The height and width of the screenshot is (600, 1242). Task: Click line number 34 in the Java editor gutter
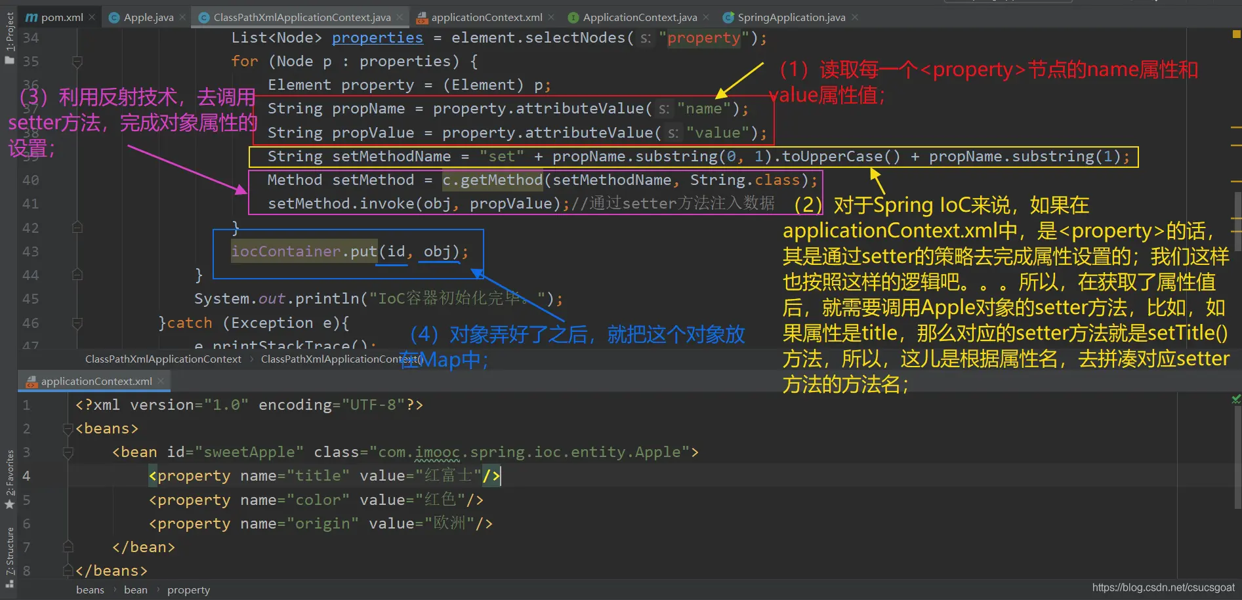pos(31,38)
